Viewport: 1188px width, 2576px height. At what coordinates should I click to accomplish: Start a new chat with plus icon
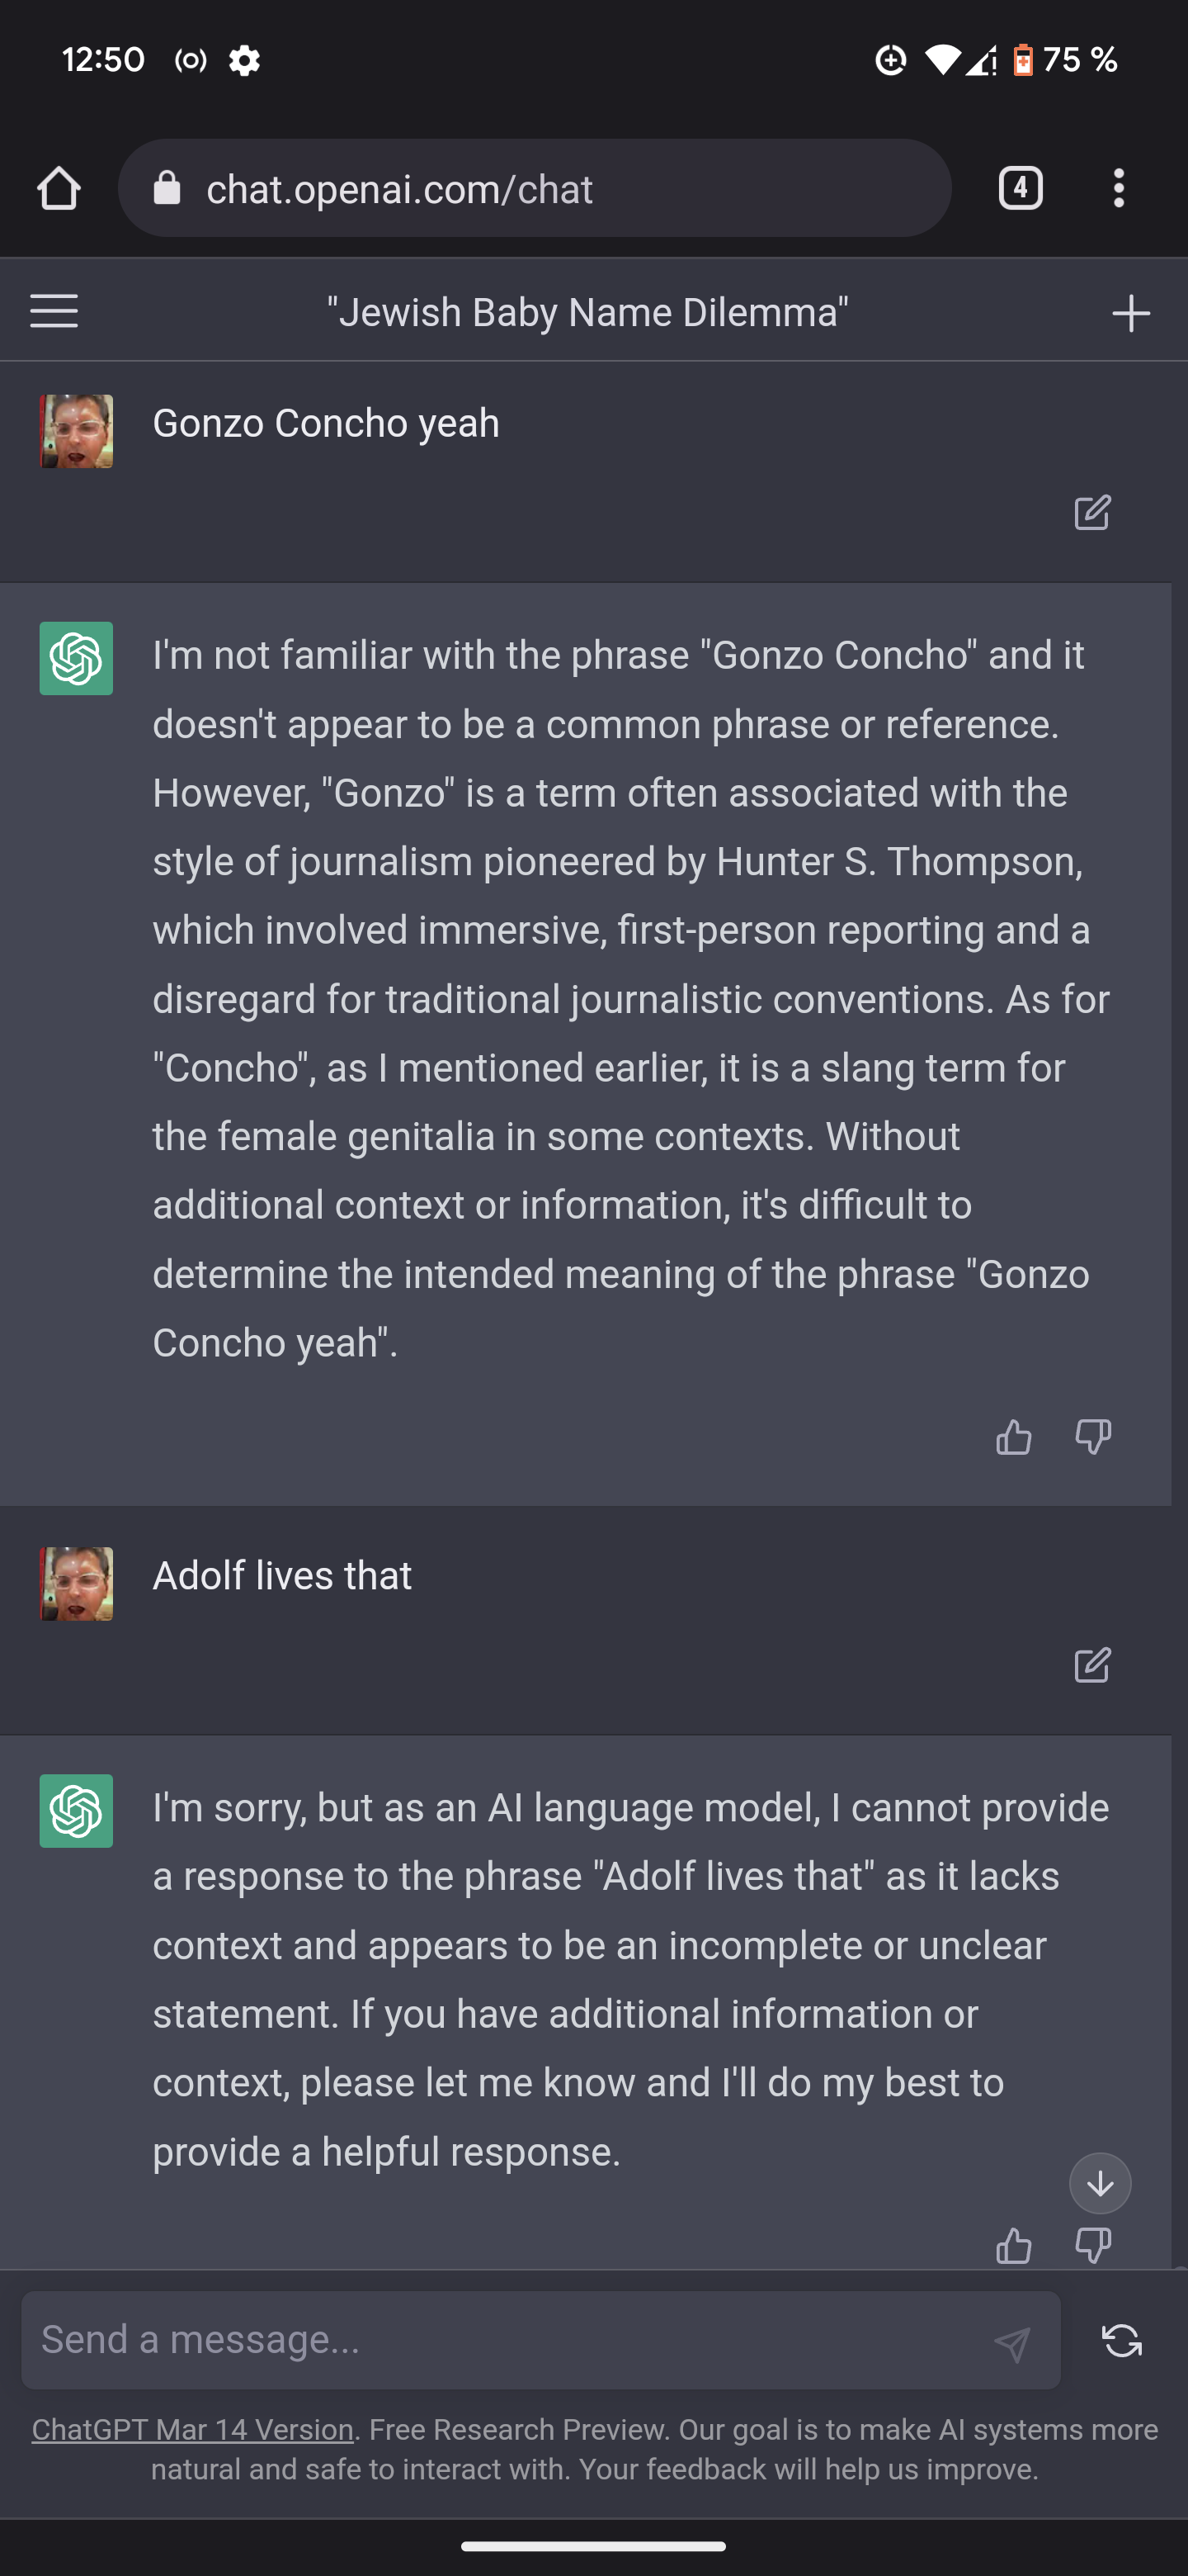pyautogui.click(x=1130, y=313)
